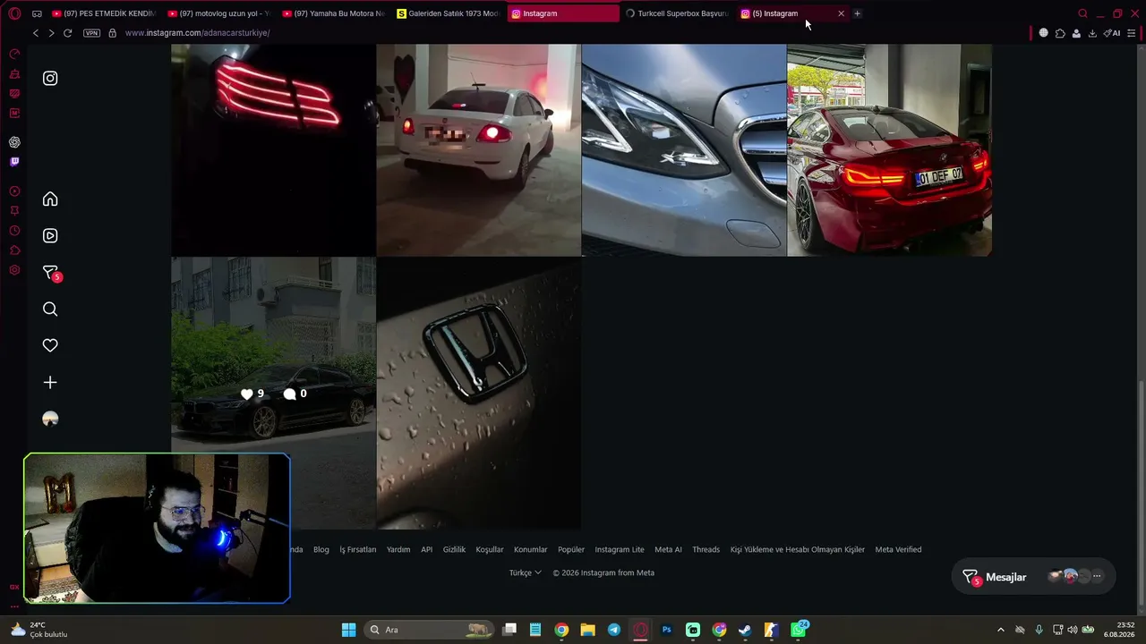Open the Threads footer link
Screen dimensions: 1146x644
pos(706,549)
